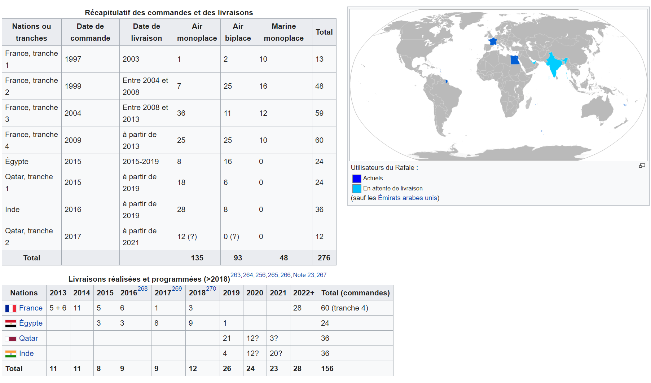The height and width of the screenshot is (383, 651).
Task: Click the '5 + 6' cell for France 2013
Action: (58, 308)
